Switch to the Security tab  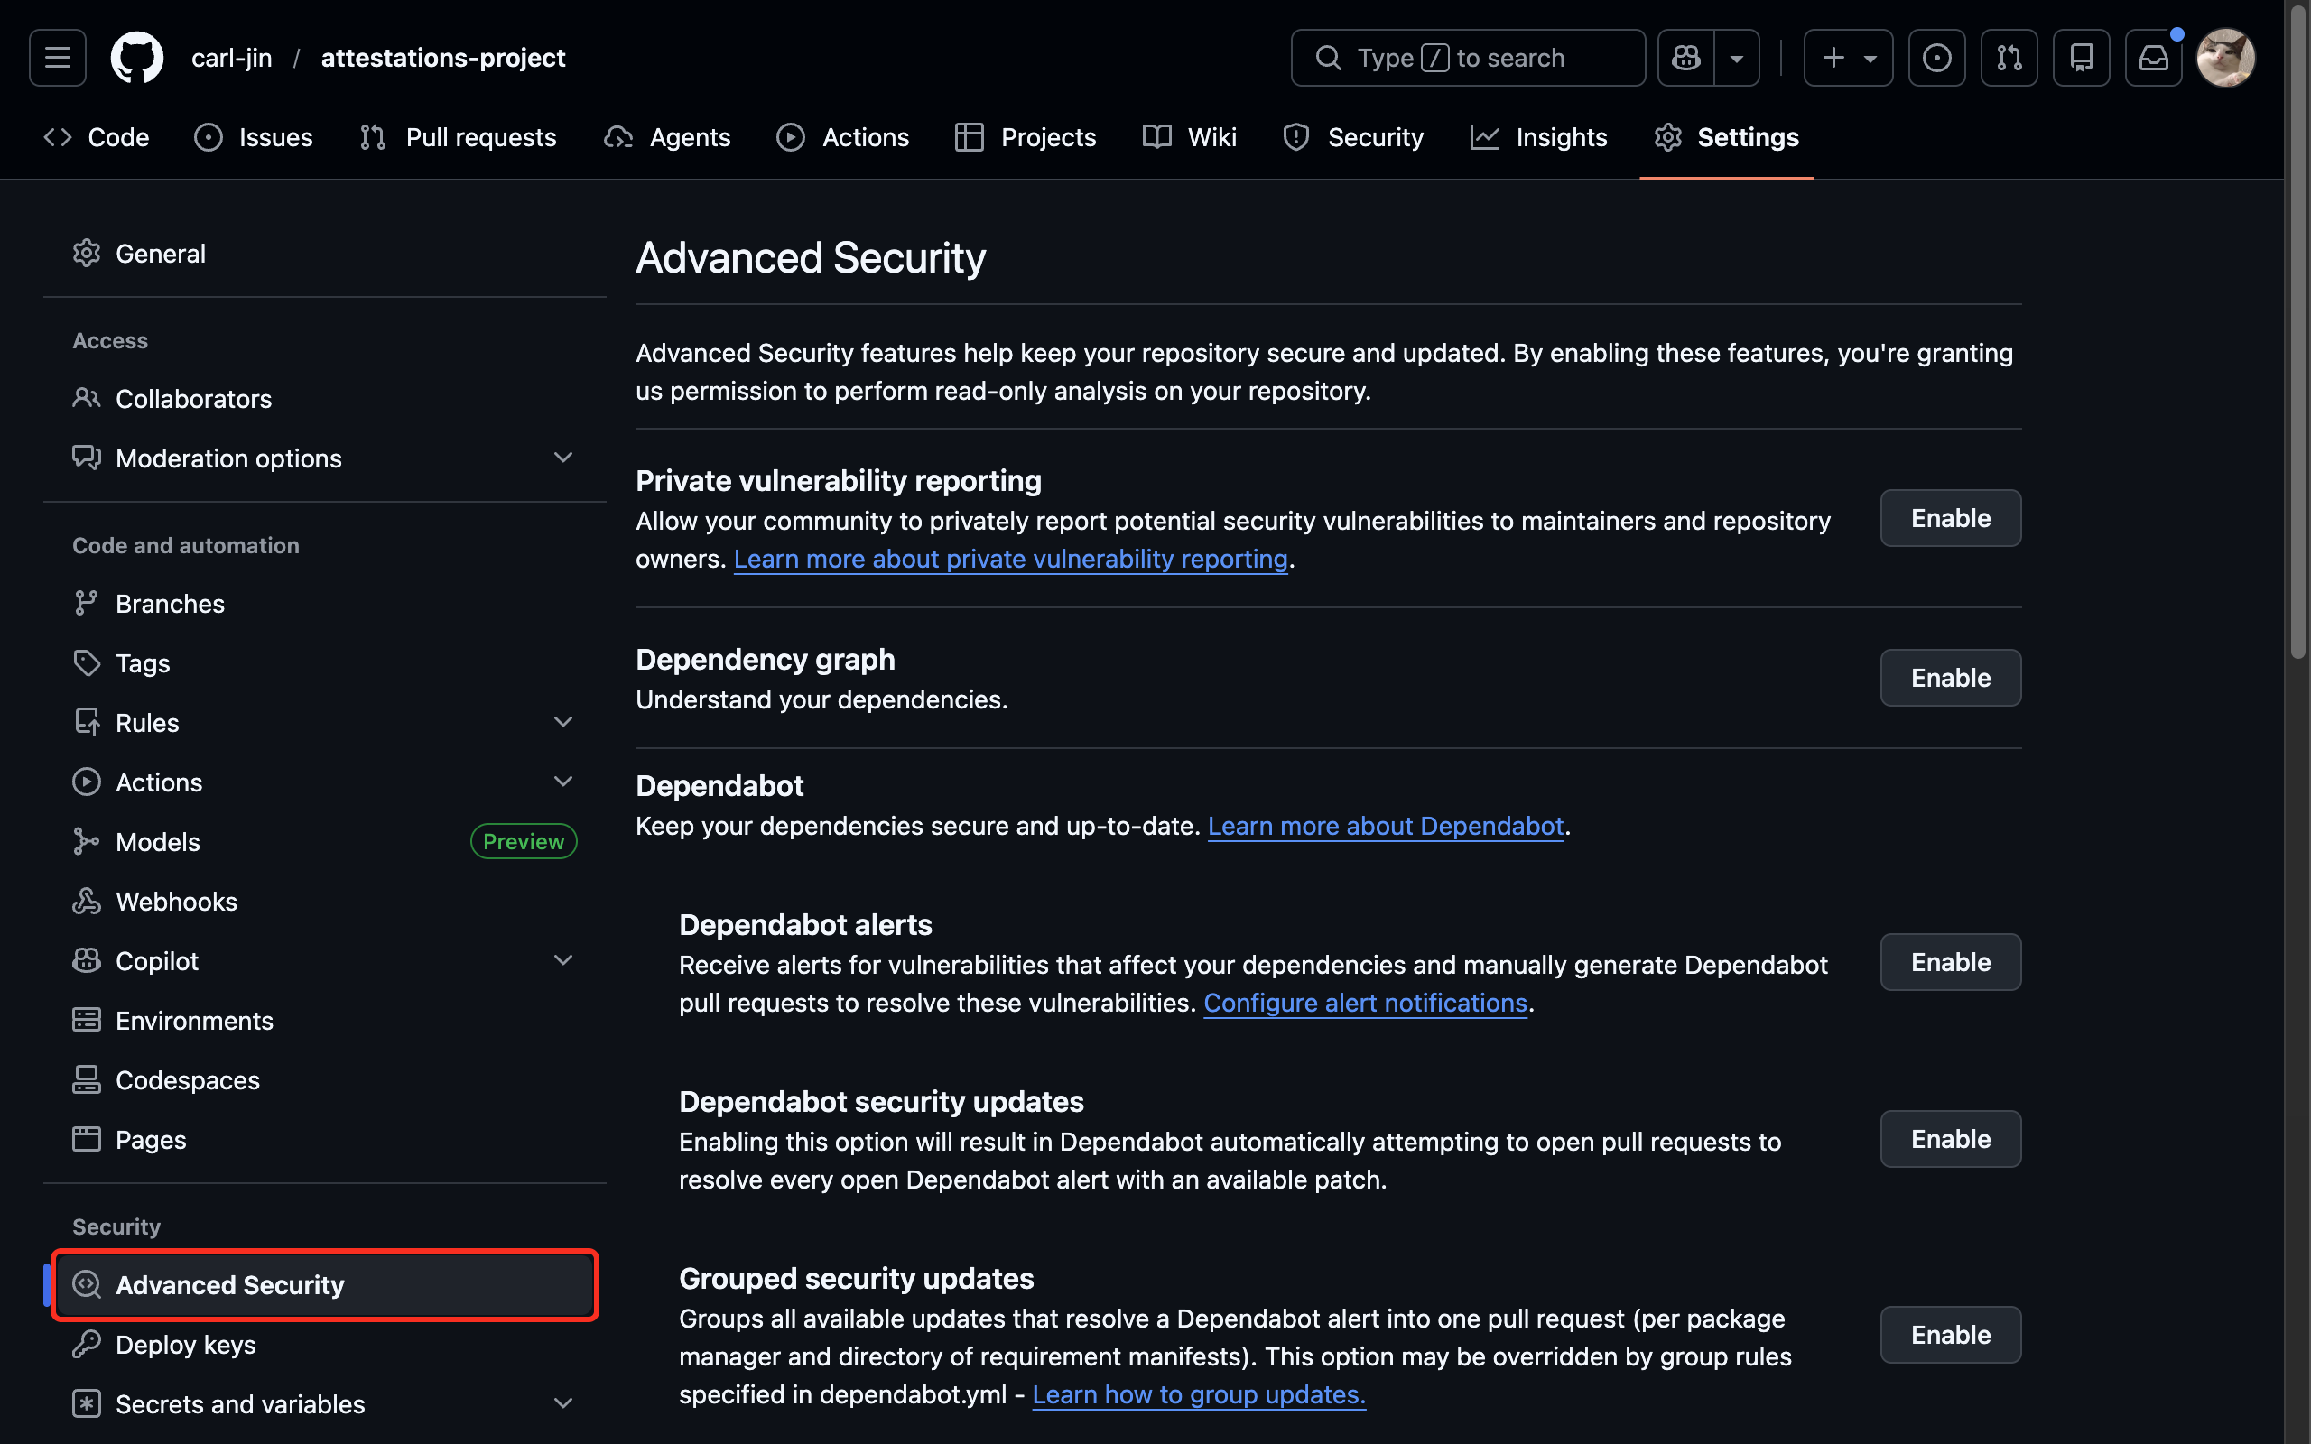pyautogui.click(x=1375, y=136)
